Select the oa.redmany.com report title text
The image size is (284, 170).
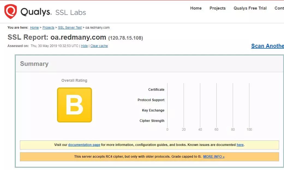tap(78, 37)
